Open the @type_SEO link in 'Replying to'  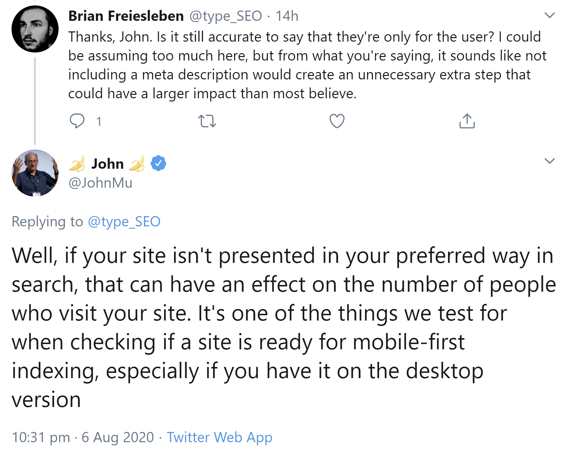[x=124, y=221]
